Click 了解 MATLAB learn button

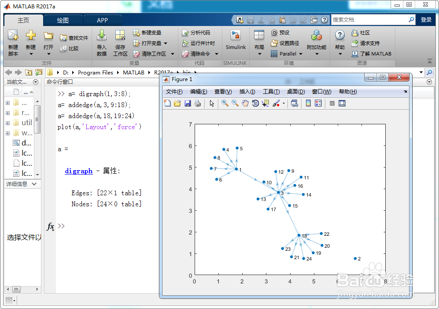point(371,53)
